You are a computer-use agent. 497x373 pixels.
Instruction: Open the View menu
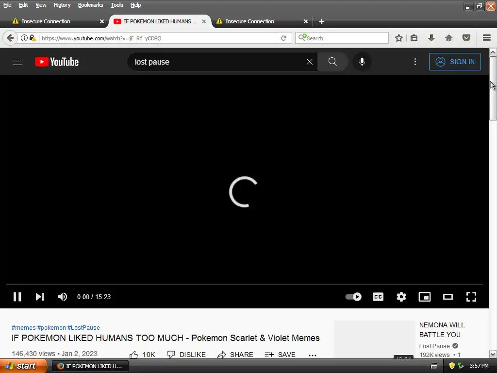pos(41,5)
